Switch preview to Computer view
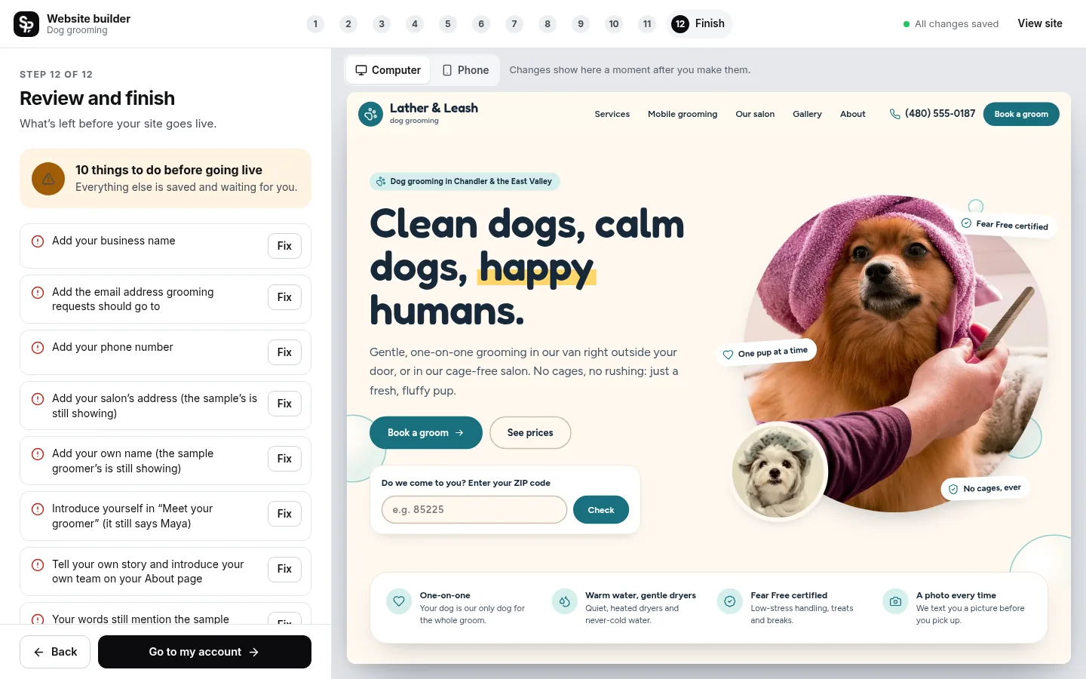 (388, 70)
